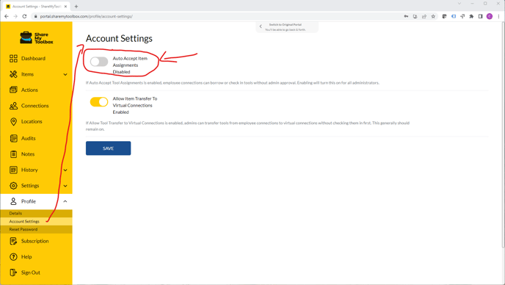Expand the Items submenu chevron

[65, 74]
